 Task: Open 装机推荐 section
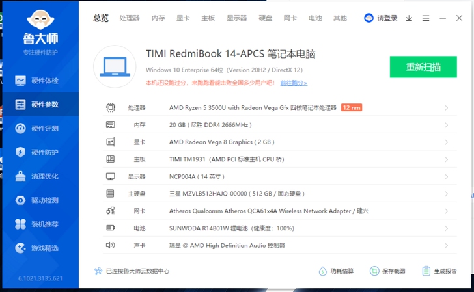pyautogui.click(x=40, y=224)
